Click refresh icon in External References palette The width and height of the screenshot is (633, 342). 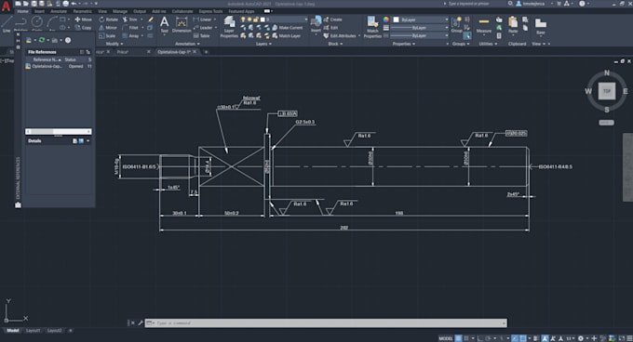(42, 40)
